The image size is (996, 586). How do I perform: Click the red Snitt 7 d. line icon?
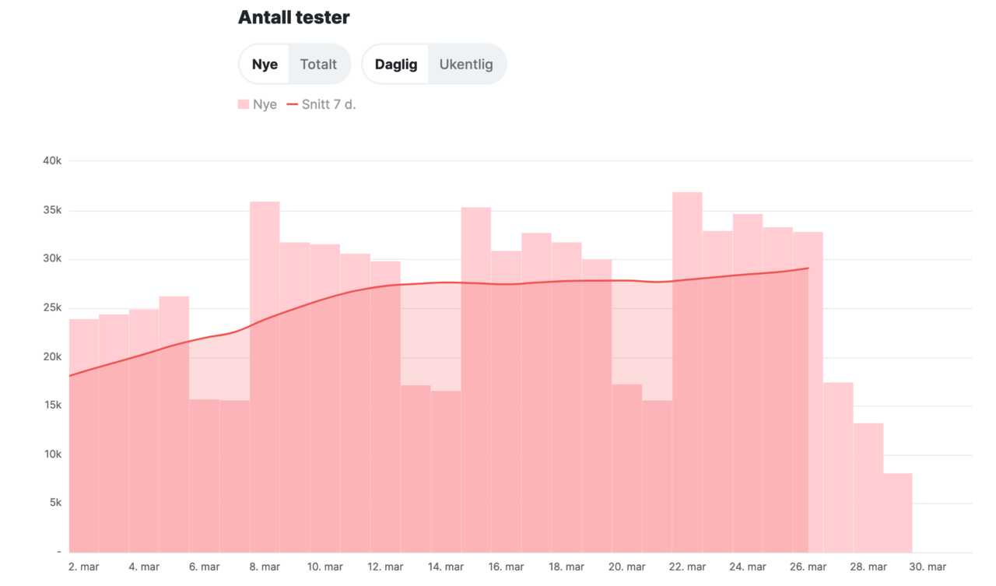coord(293,104)
